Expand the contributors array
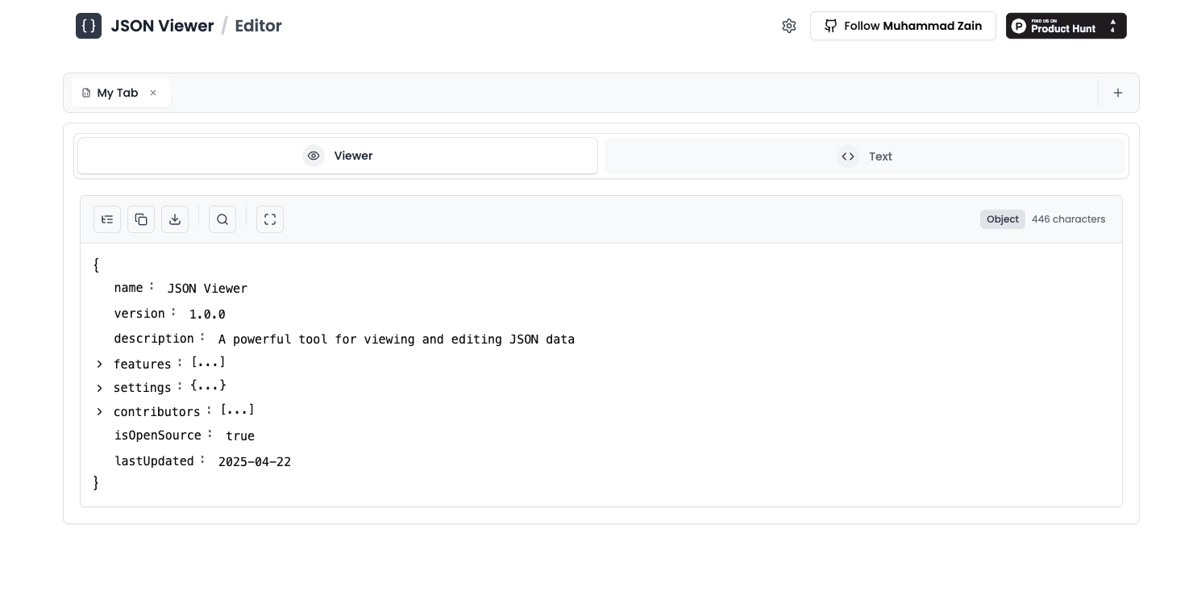The height and width of the screenshot is (604, 1197). click(99, 411)
